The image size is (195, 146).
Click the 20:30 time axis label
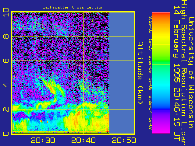[43, 140]
